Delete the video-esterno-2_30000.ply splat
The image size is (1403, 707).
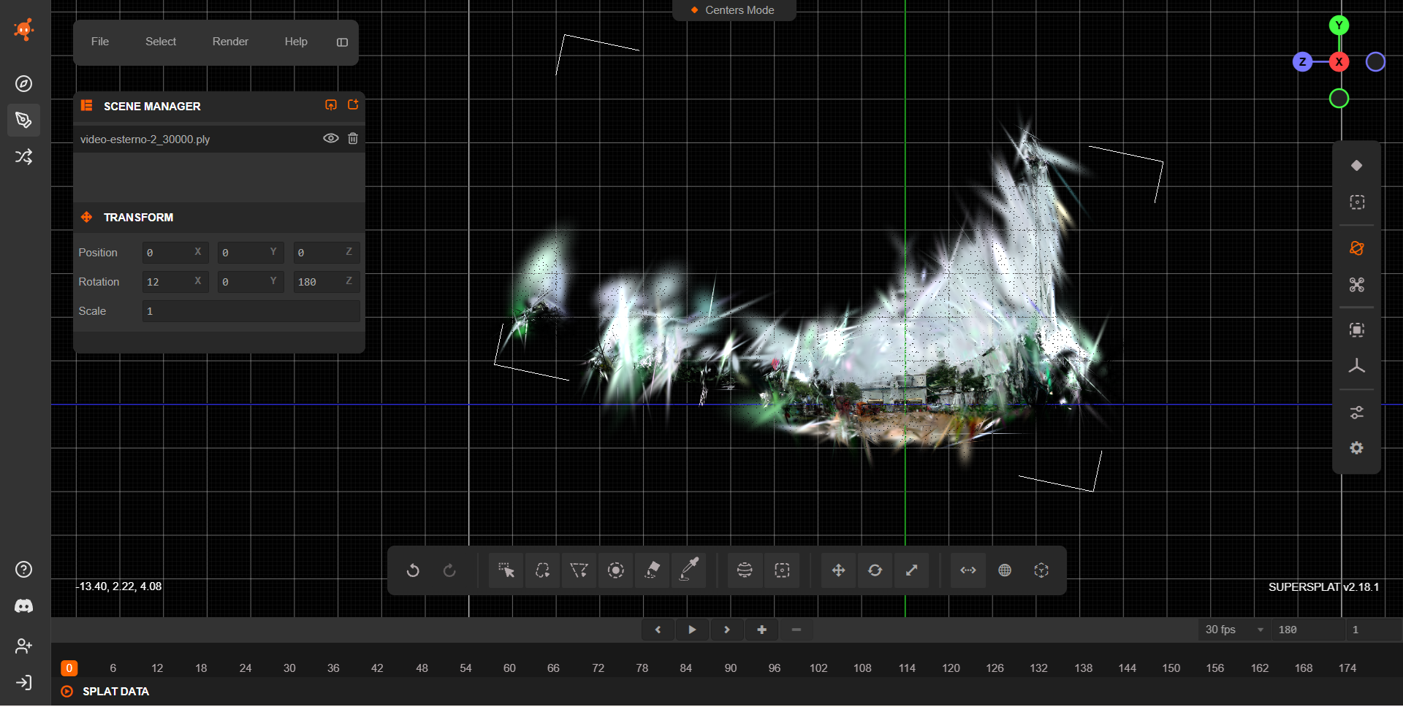point(353,139)
